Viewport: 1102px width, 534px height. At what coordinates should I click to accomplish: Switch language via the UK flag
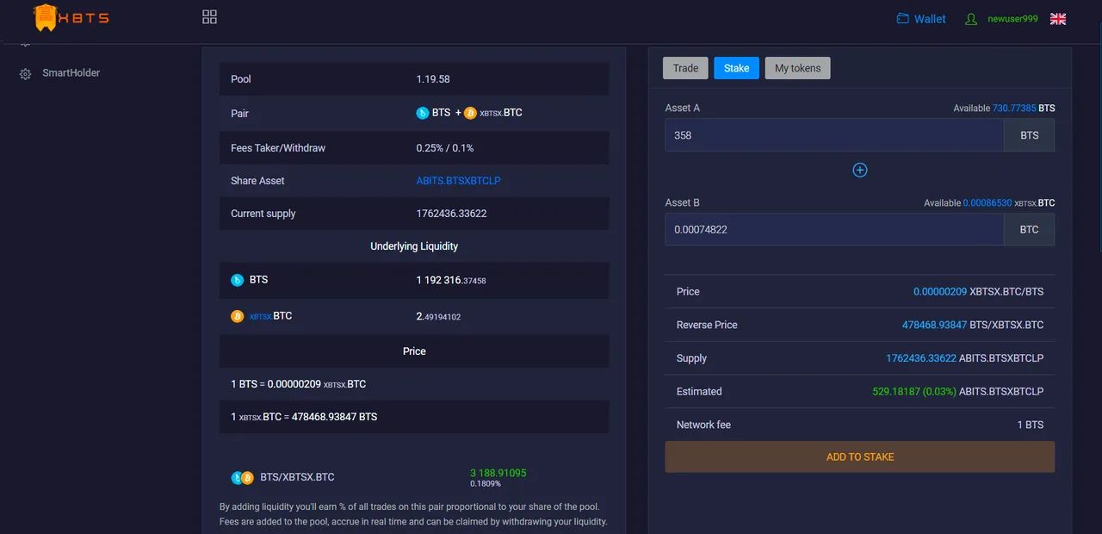(x=1058, y=19)
